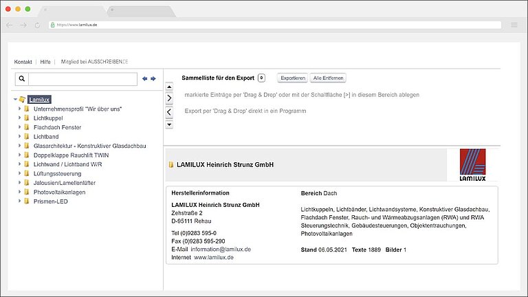The height and width of the screenshot is (297, 528).
Task: Select Doppelklappe Rauchlift TWIN
Action: 71,155
